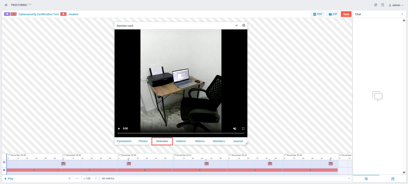Switch to the Parameters tab
408x184 pixels.
[x=124, y=141]
